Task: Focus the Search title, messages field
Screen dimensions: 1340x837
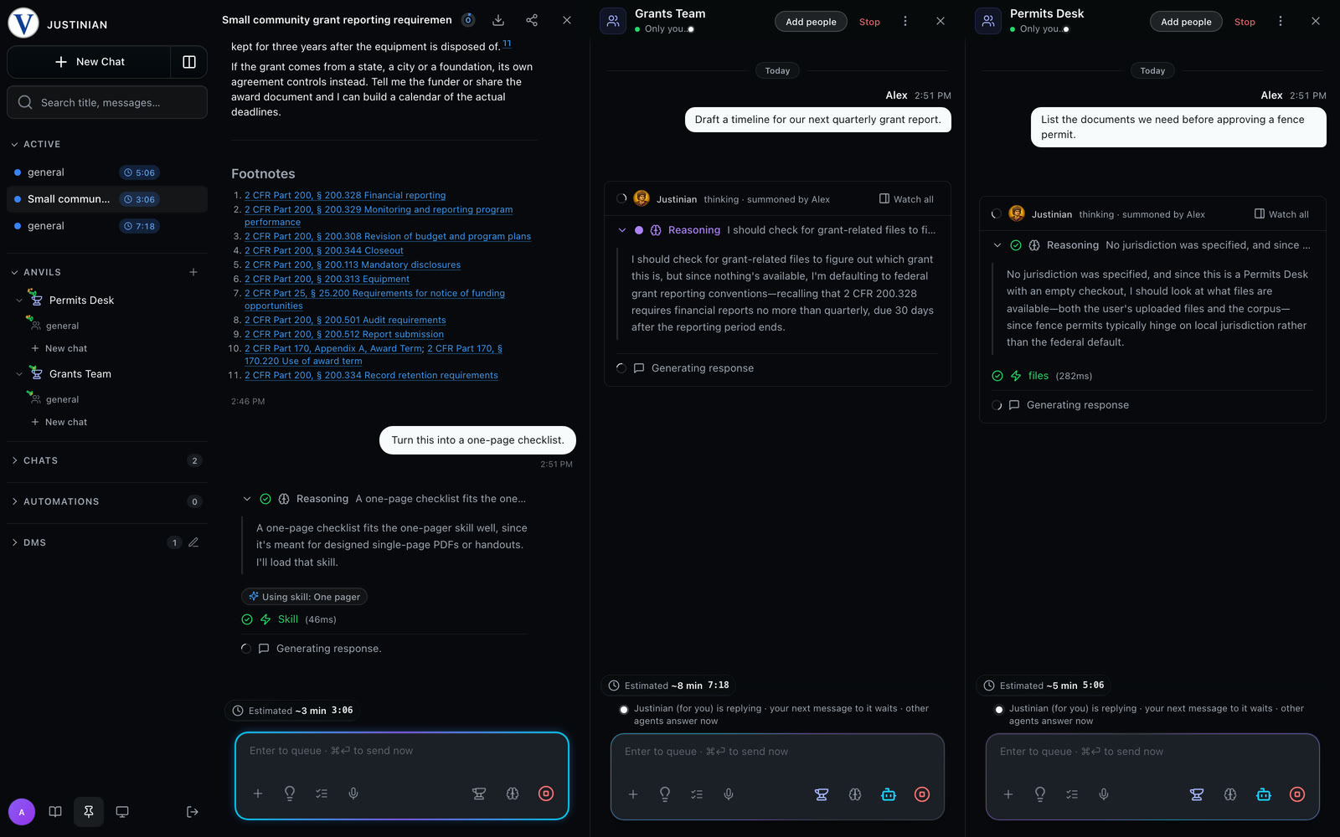Action: (x=107, y=102)
